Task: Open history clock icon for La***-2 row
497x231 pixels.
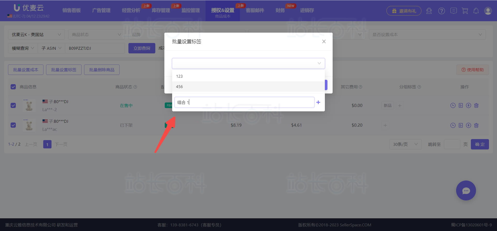Action: coord(453,105)
